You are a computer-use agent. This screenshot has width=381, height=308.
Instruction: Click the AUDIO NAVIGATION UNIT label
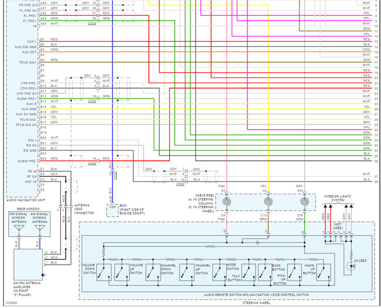pos(26,200)
